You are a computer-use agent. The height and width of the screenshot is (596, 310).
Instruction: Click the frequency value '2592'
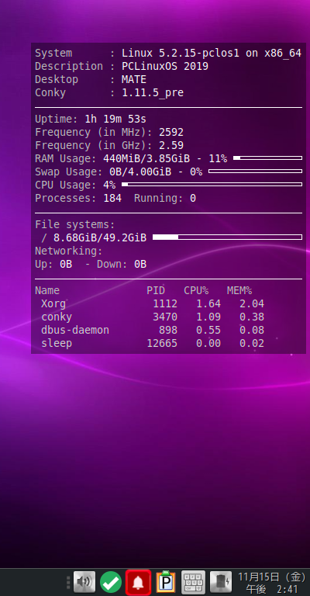pos(171,132)
